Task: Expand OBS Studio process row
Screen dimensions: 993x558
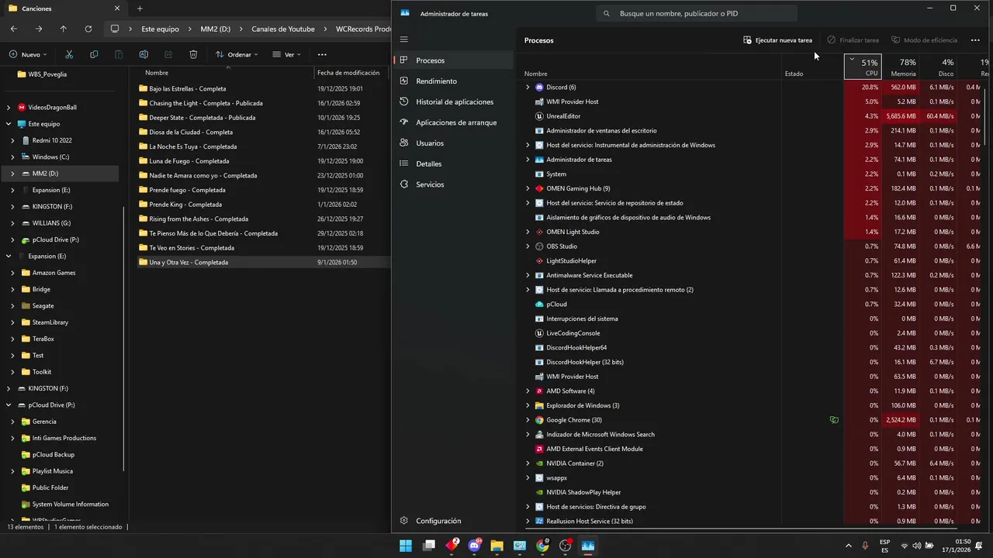Action: pyautogui.click(x=528, y=246)
